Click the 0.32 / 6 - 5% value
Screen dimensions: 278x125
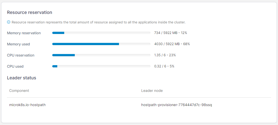click(164, 66)
